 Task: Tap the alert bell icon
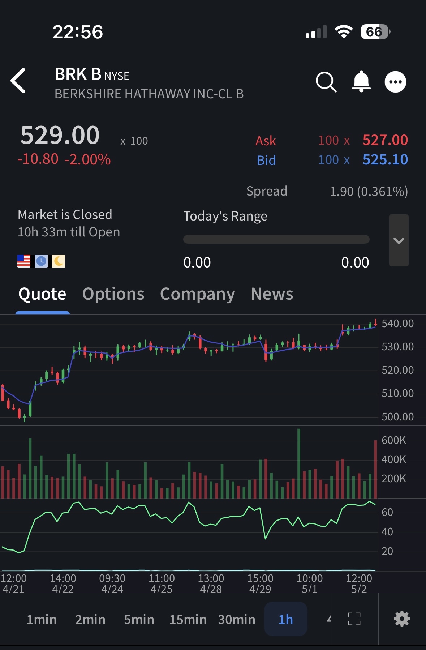pos(361,82)
